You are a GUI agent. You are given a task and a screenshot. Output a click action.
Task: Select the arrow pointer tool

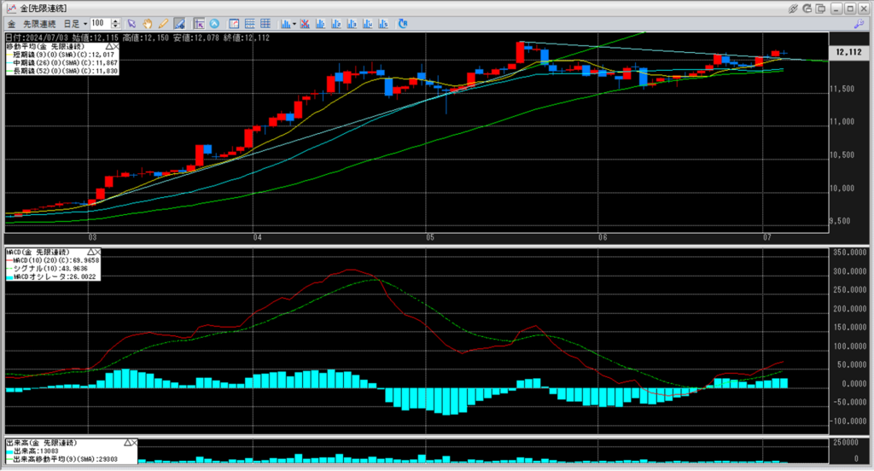click(x=131, y=23)
